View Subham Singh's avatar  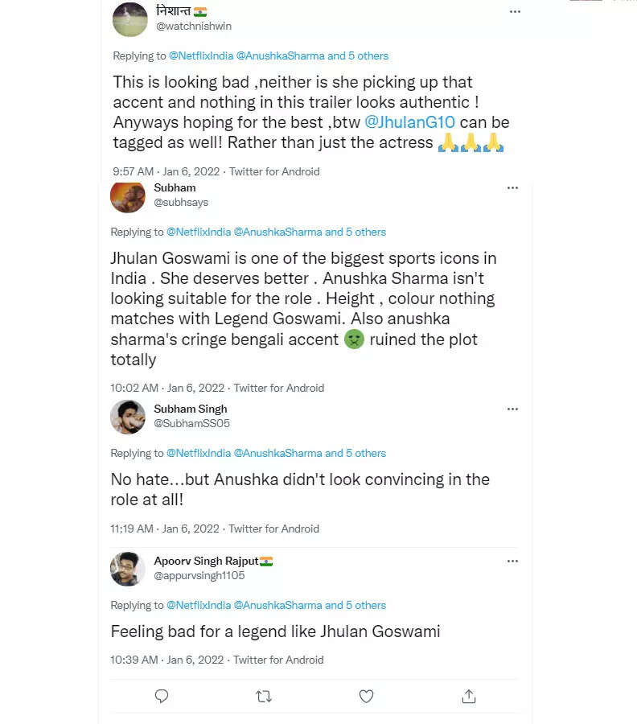tap(128, 417)
